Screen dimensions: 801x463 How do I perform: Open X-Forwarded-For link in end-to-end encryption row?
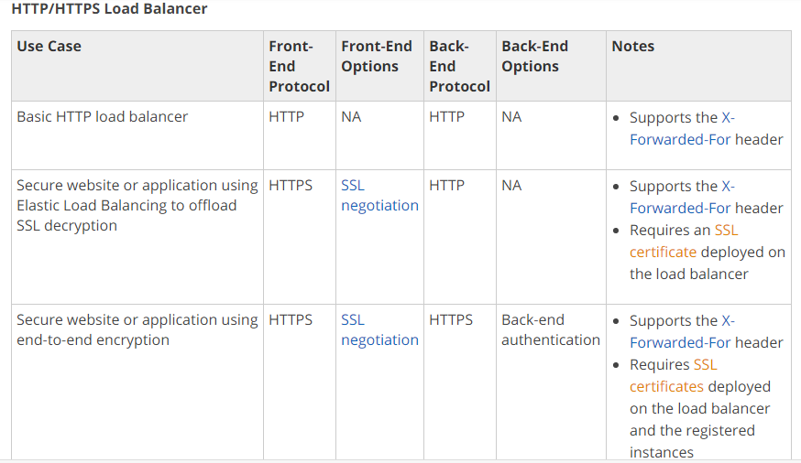tap(683, 331)
